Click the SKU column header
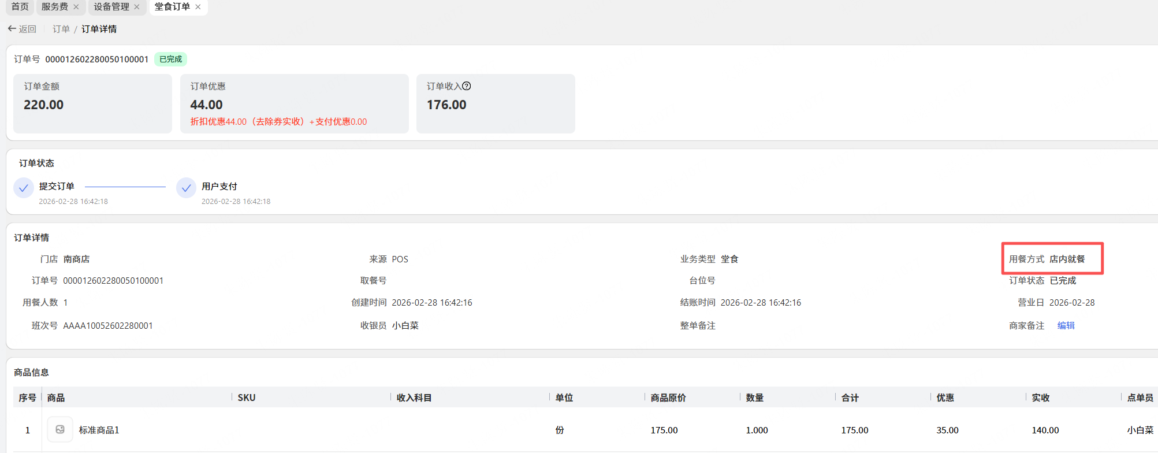This screenshot has height=453, width=1158. (x=247, y=398)
